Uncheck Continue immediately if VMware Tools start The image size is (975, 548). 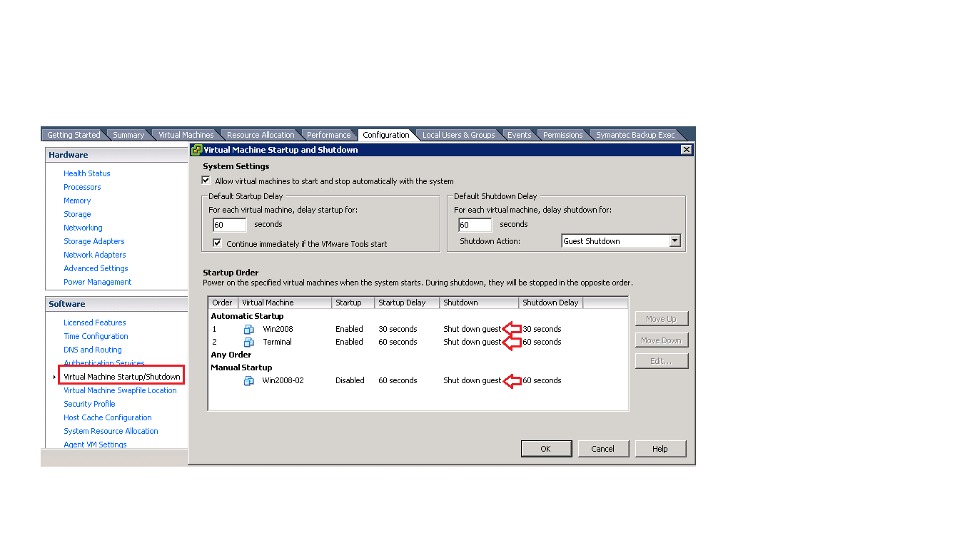[218, 243]
